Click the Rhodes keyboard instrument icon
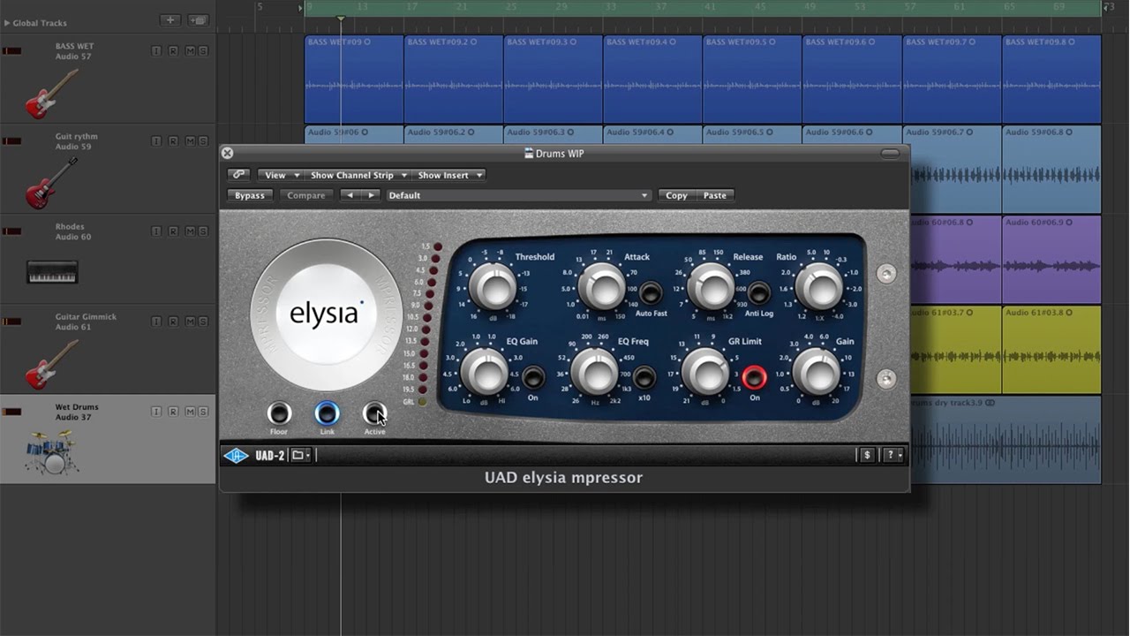 click(x=52, y=272)
